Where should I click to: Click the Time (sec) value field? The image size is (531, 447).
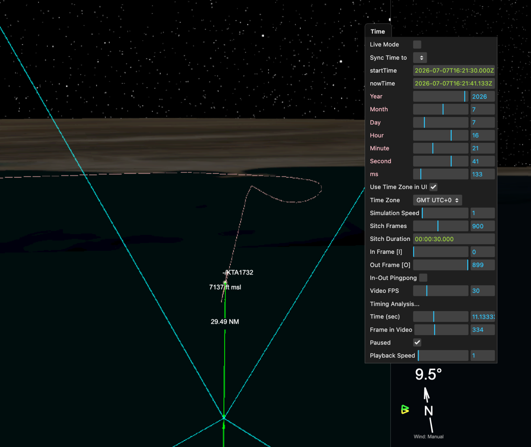pos(483,316)
